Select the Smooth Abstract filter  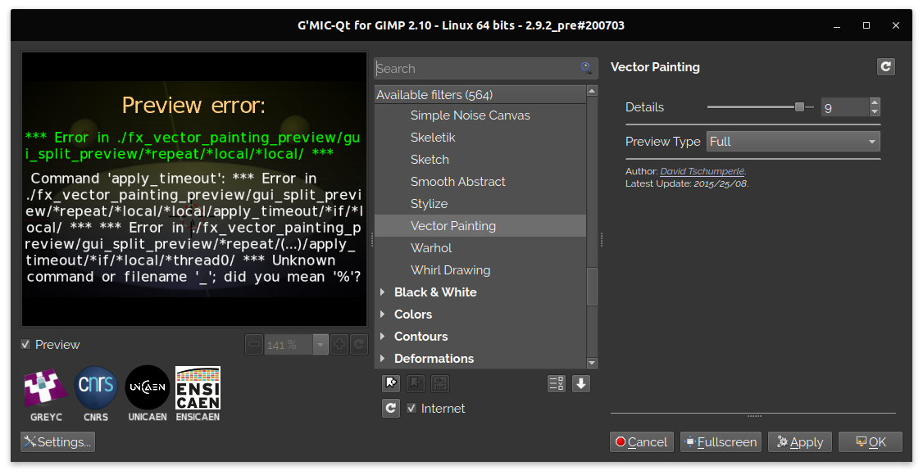tap(480, 182)
